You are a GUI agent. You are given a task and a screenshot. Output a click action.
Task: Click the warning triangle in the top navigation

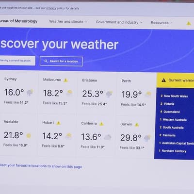189,23
